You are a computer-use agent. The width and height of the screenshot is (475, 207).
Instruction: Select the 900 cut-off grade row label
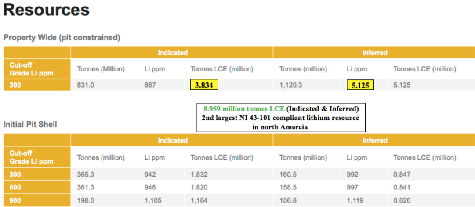pyautogui.click(x=15, y=200)
